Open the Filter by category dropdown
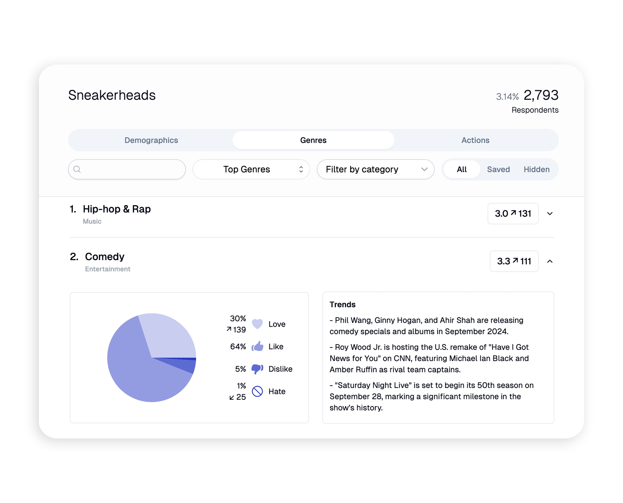The height and width of the screenshot is (503, 623). [376, 170]
